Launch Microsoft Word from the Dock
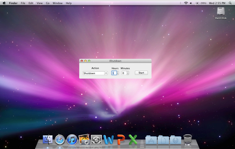 108,140
